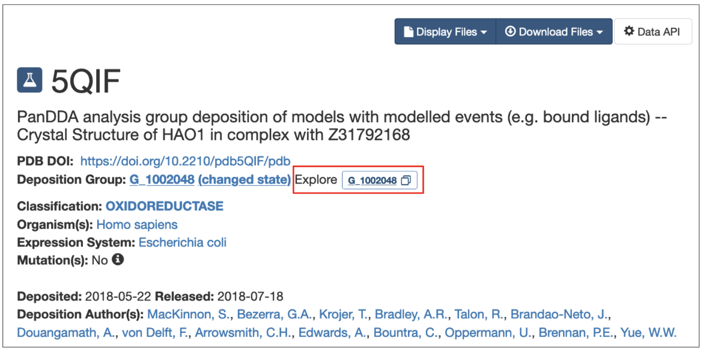Open the Display Files dropdown

coord(445,32)
